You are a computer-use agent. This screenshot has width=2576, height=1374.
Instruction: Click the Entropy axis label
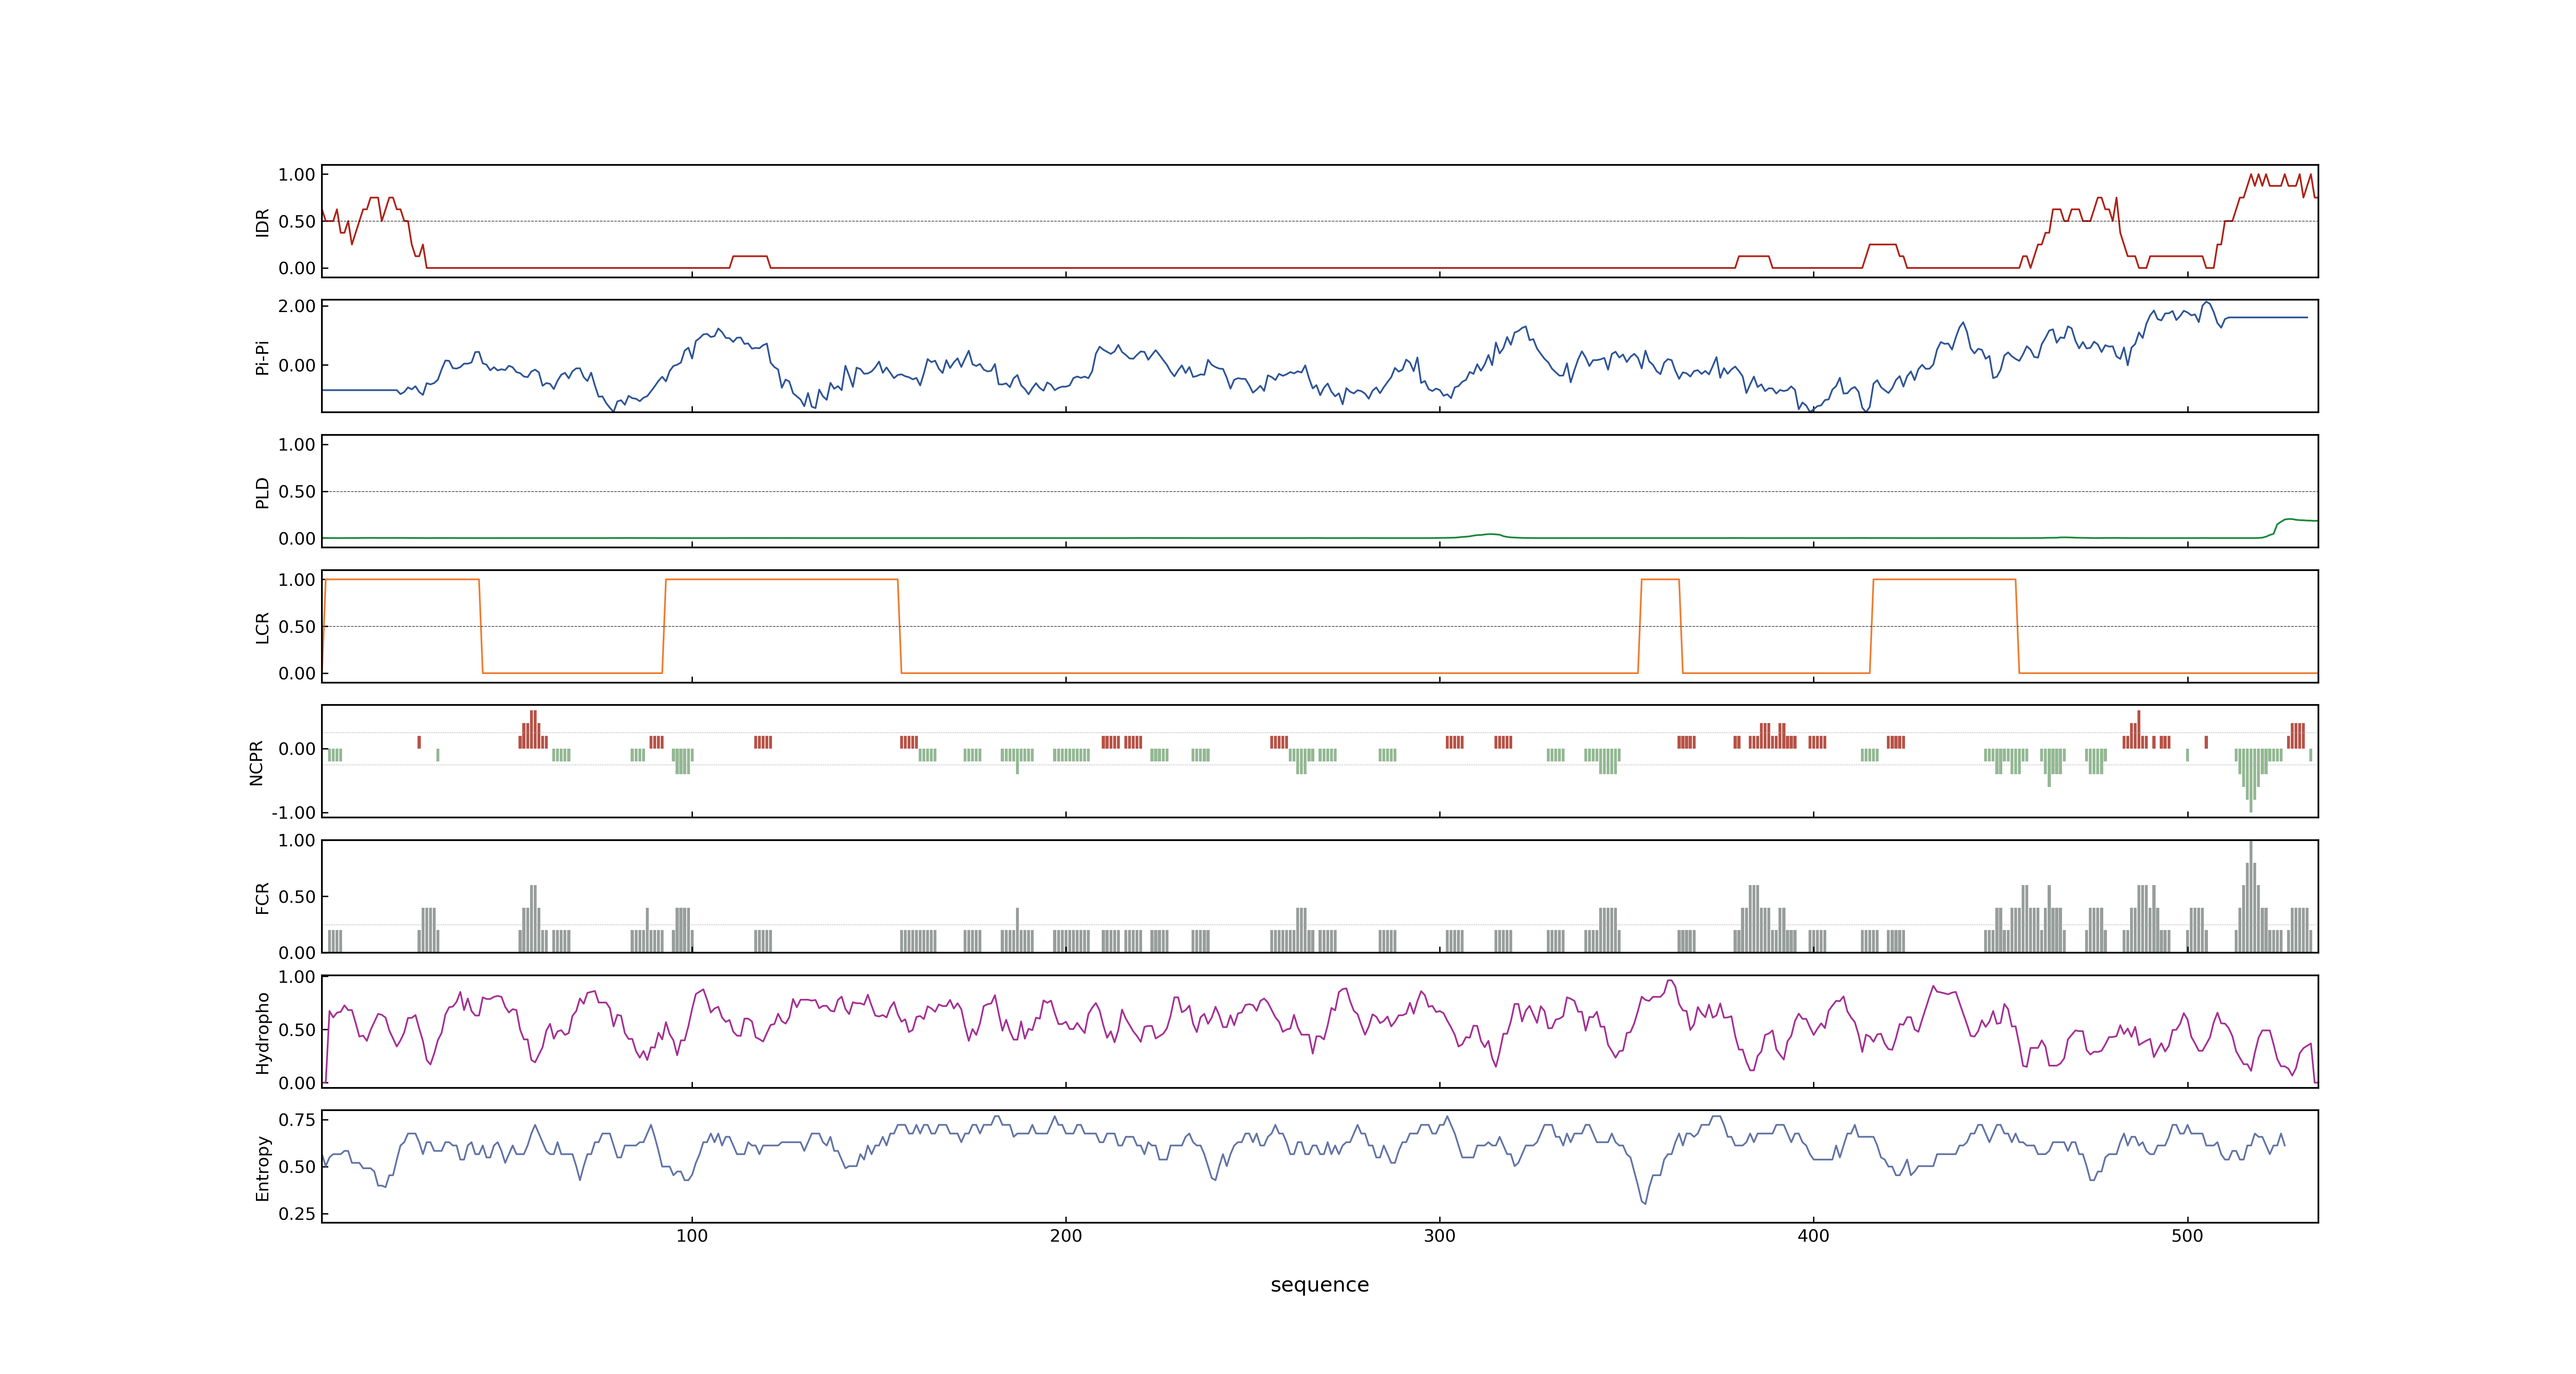(262, 1167)
